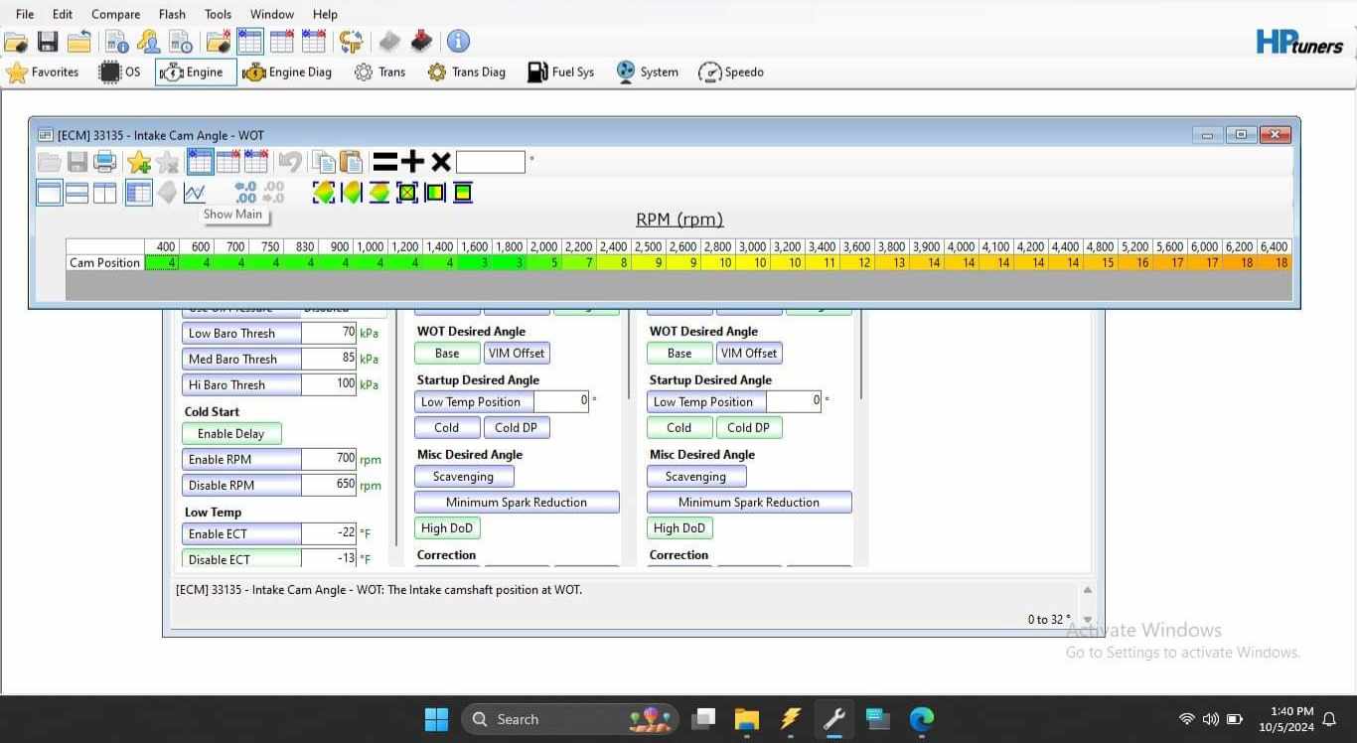
Task: Click the diamond between vertical bars interpolate icon
Action: 352,193
